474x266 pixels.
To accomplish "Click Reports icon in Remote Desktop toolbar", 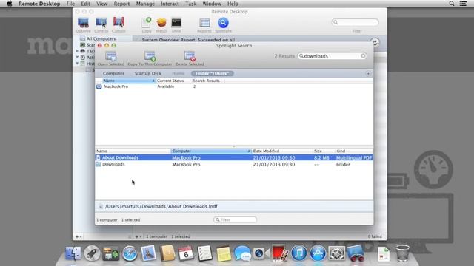I will pyautogui.click(x=204, y=23).
